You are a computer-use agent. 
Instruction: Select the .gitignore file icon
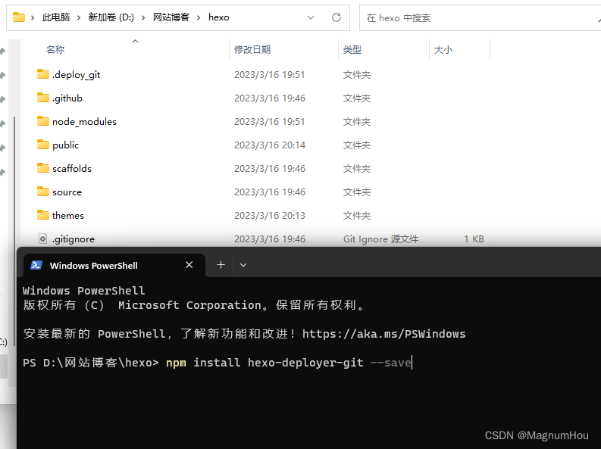pyautogui.click(x=42, y=239)
